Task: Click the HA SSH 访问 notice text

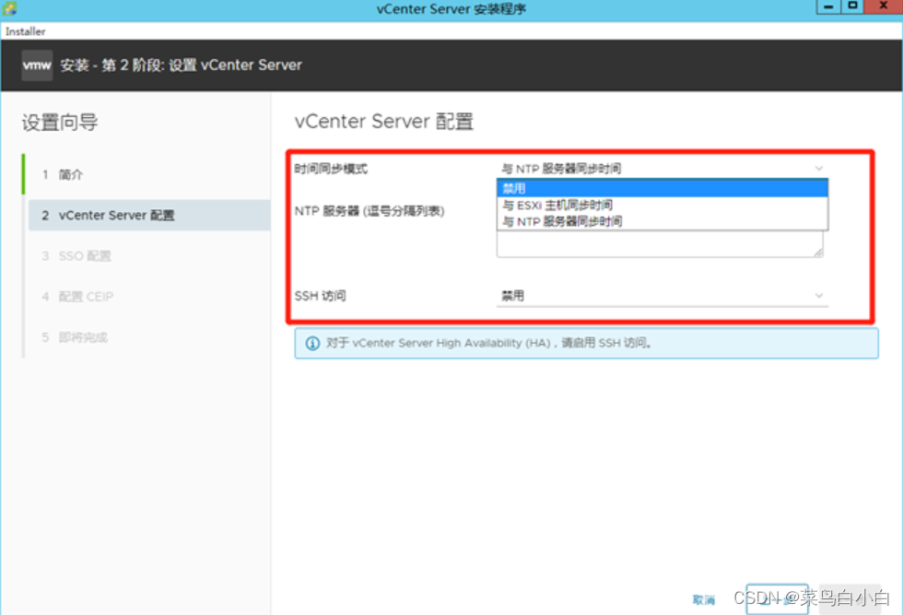Action: [489, 344]
